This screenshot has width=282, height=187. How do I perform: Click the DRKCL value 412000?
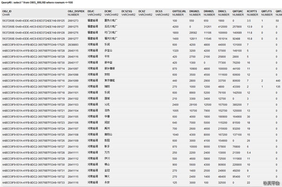pyautogui.click(x=223, y=27)
